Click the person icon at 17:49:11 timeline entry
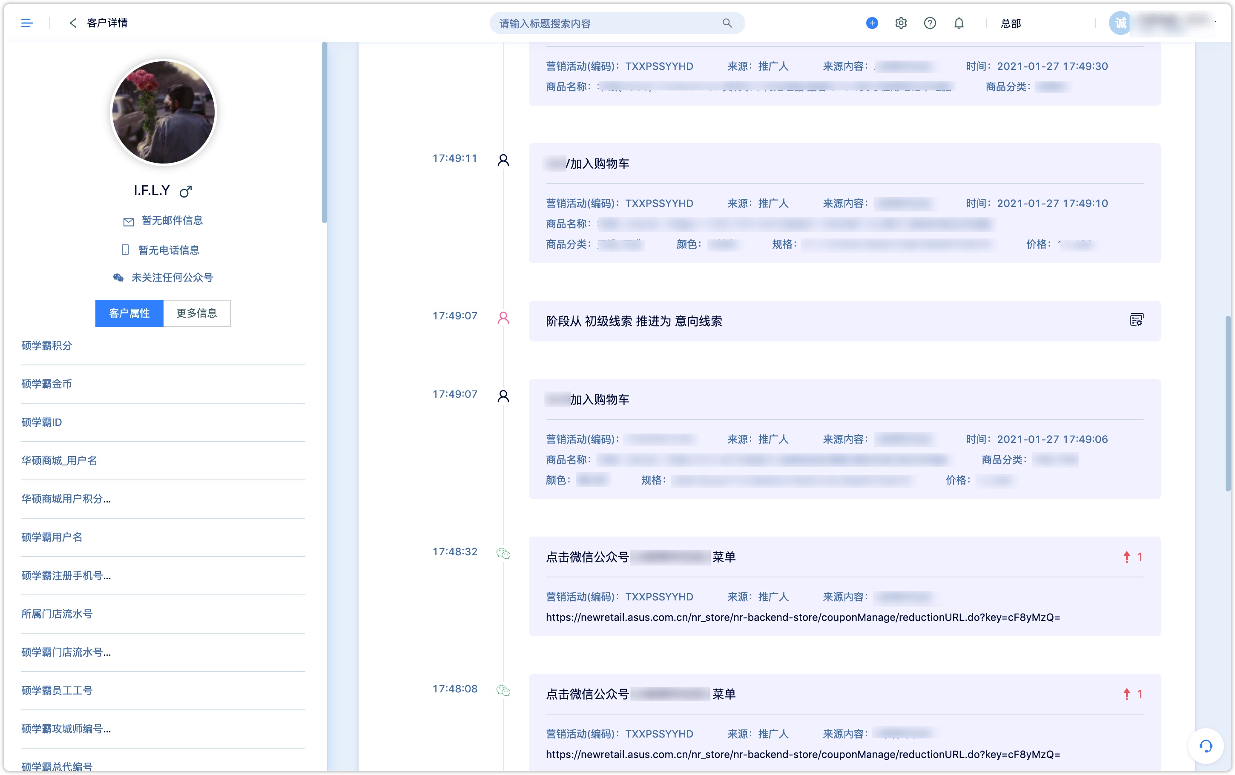Viewport: 1235px width, 775px height. click(x=503, y=161)
